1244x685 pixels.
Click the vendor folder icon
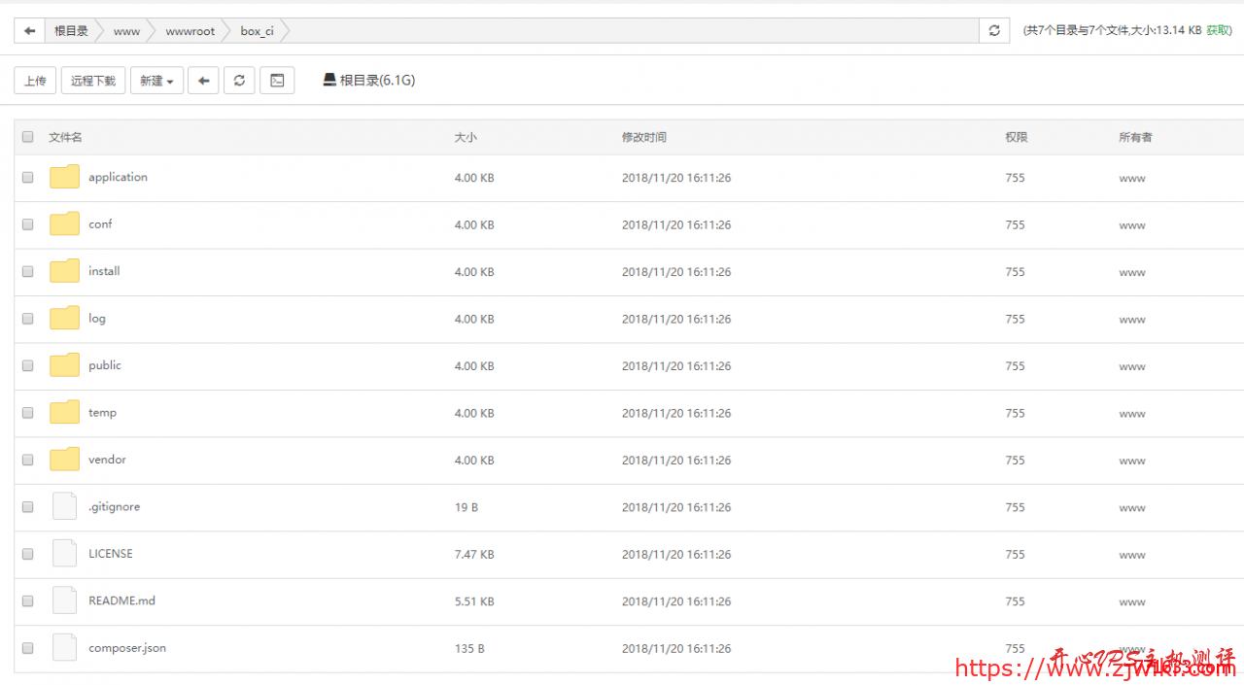click(x=64, y=460)
